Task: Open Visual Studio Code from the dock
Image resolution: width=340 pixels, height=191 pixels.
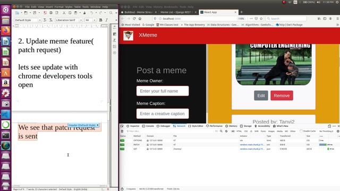Action: tap(6, 115)
